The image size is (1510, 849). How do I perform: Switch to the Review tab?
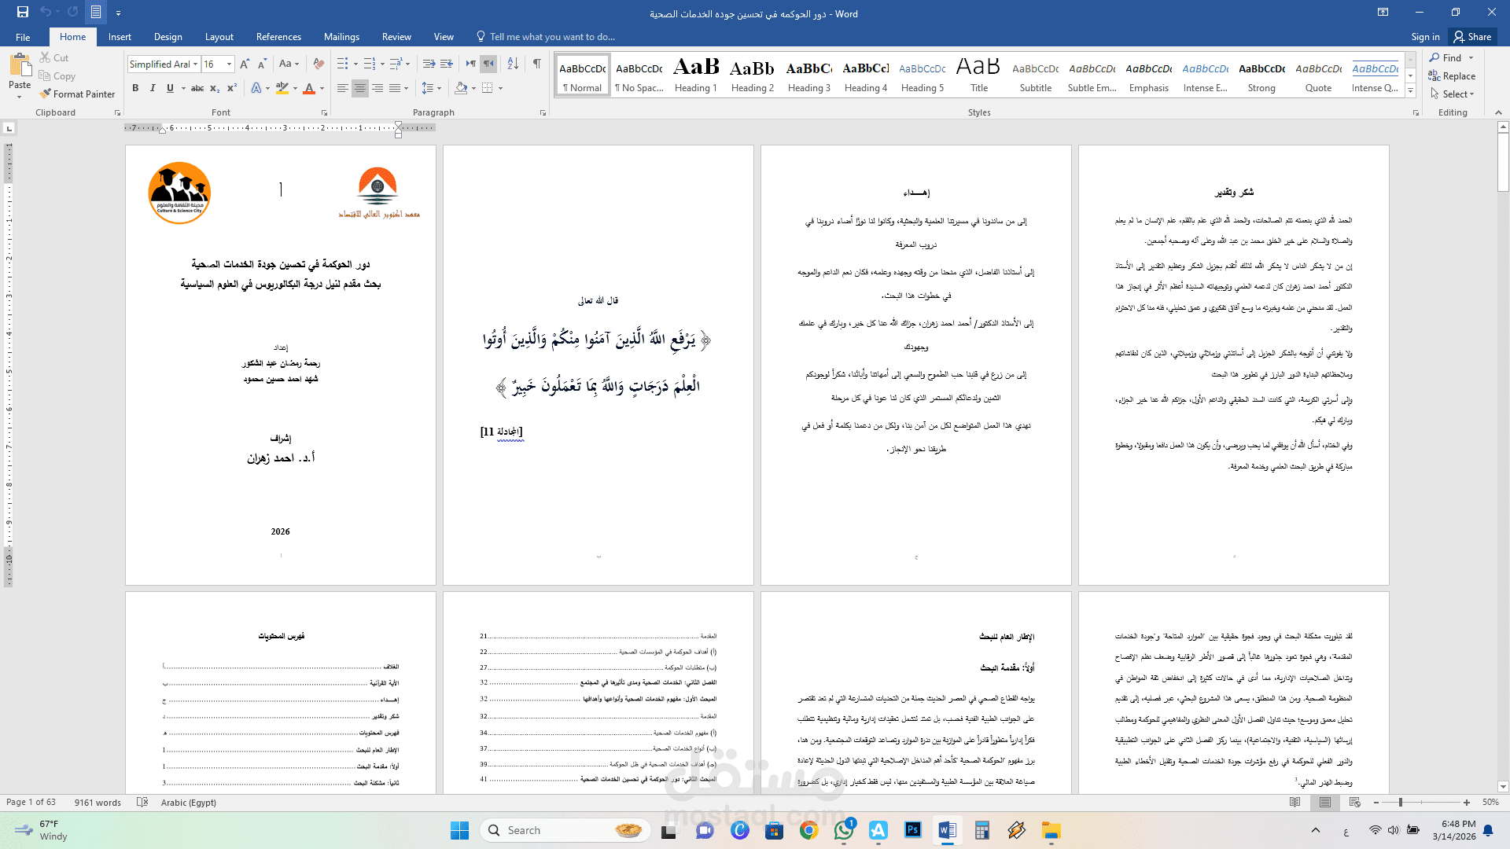pyautogui.click(x=396, y=37)
